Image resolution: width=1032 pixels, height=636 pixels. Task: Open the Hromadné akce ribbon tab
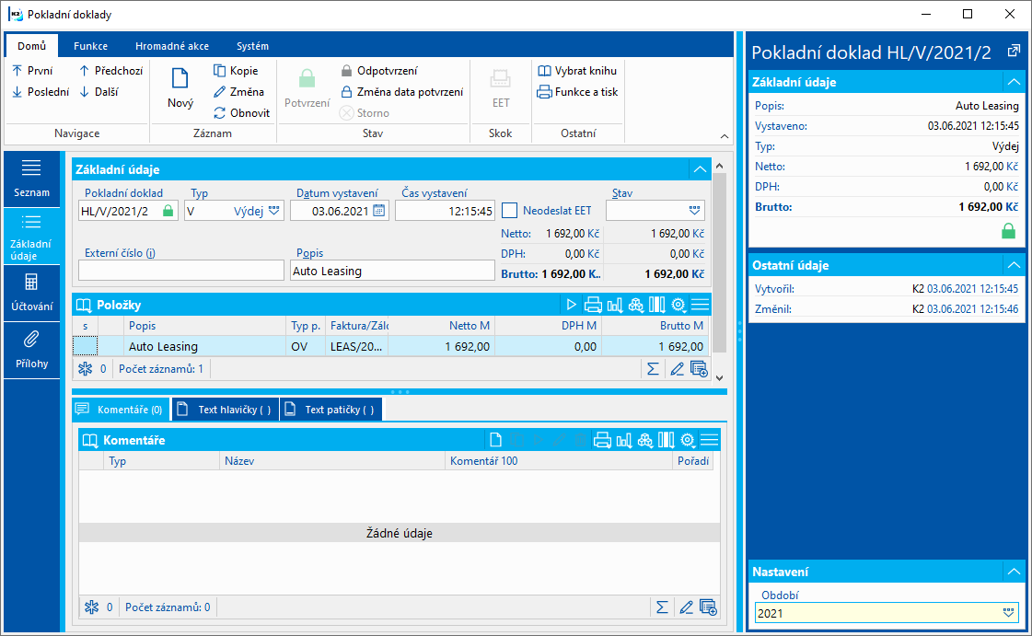click(172, 46)
